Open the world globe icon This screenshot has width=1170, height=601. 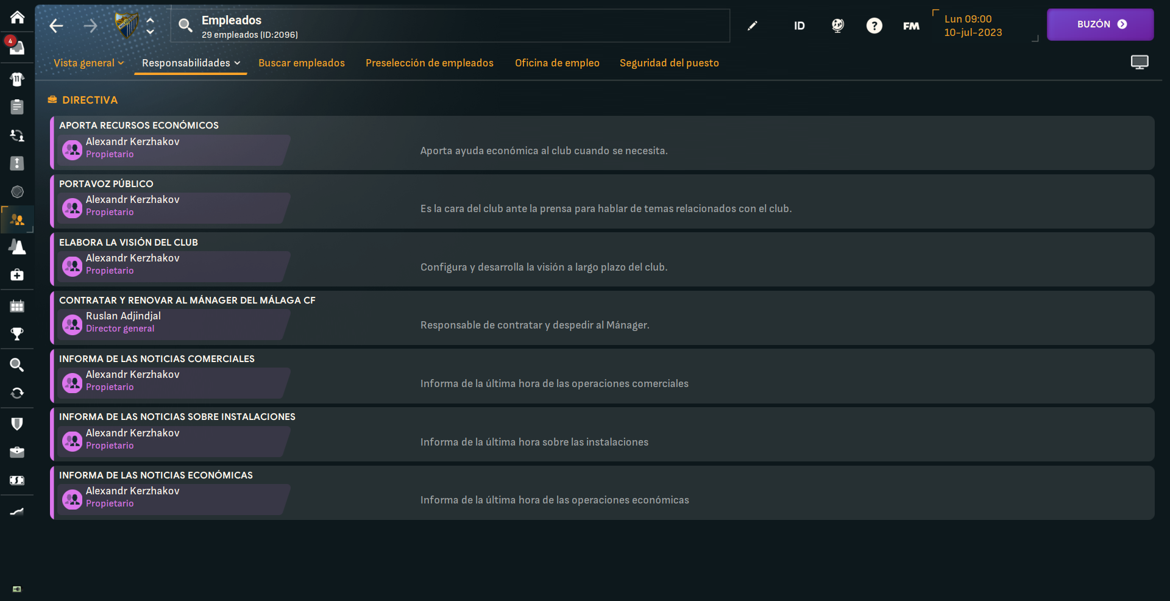[x=838, y=26]
